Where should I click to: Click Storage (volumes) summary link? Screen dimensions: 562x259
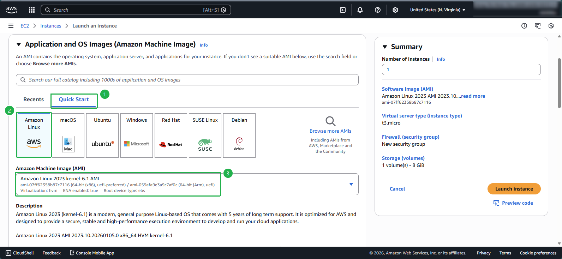(403, 158)
